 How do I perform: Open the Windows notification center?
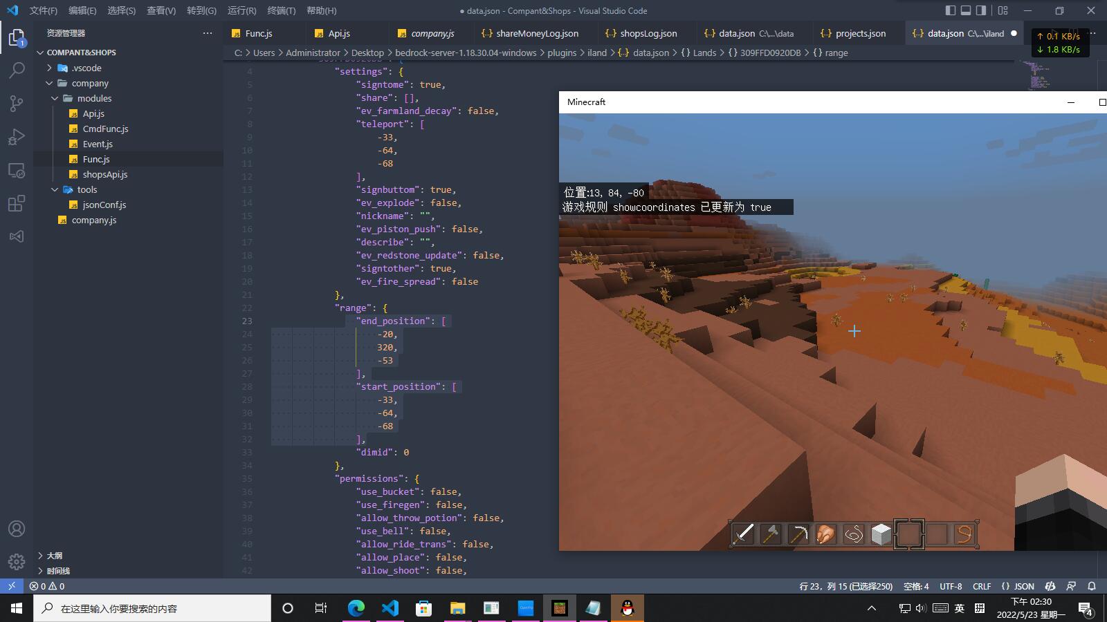(1085, 608)
